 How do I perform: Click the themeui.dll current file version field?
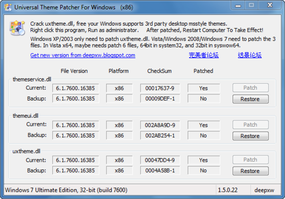[76, 125]
